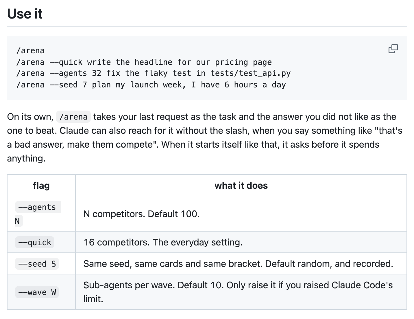Select the --seed S flag code label
Image resolution: width=414 pixels, height=319 pixels.
37,264
